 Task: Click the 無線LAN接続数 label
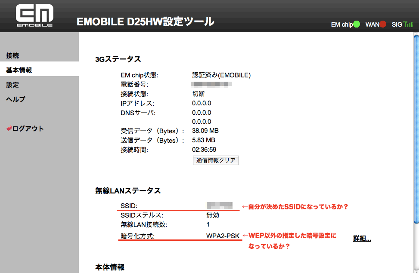pyautogui.click(x=144, y=225)
